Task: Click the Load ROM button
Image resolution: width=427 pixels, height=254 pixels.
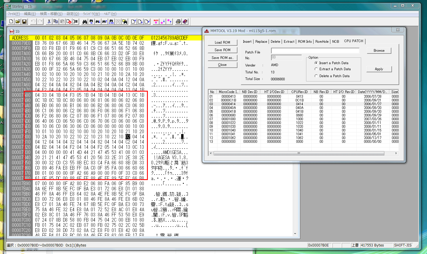Action: click(x=223, y=42)
